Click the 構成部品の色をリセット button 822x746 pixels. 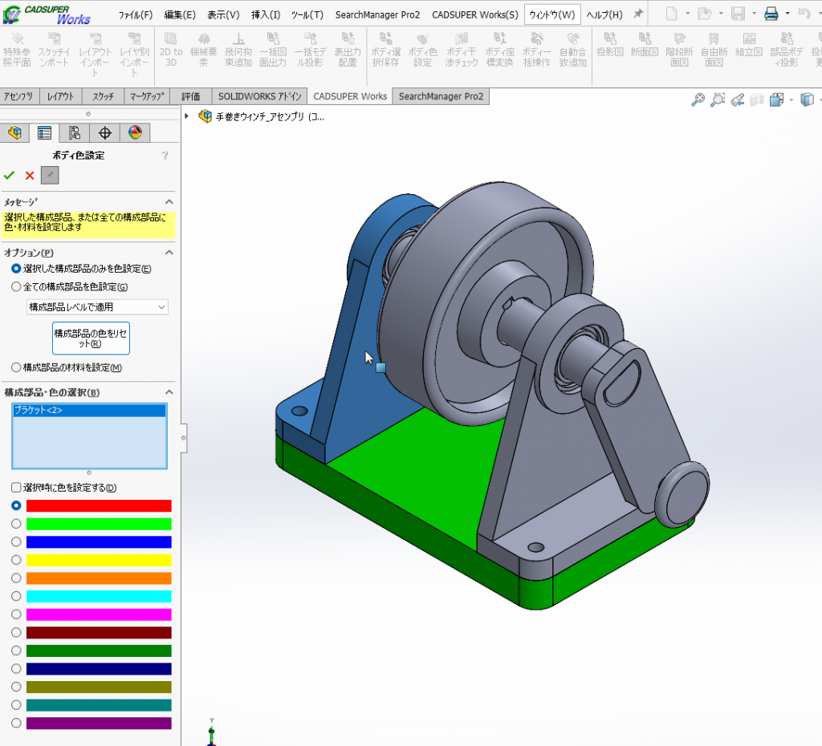(x=91, y=338)
